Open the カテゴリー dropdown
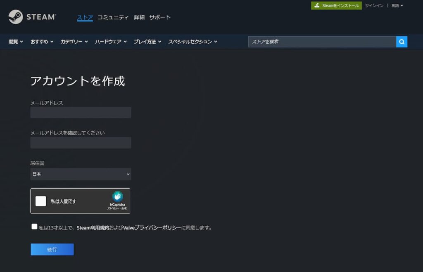The image size is (423, 272). 74,42
